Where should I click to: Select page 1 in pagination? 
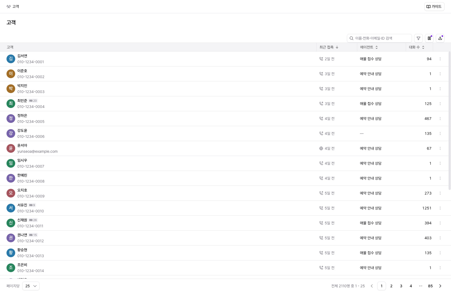[x=382, y=286]
